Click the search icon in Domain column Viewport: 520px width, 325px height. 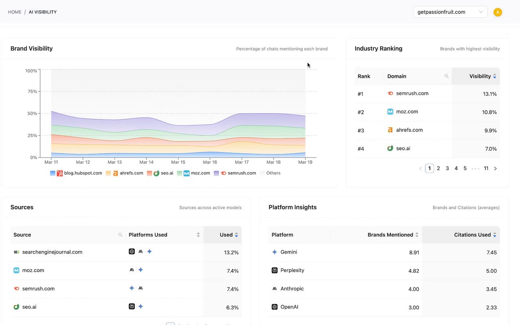tap(446, 76)
